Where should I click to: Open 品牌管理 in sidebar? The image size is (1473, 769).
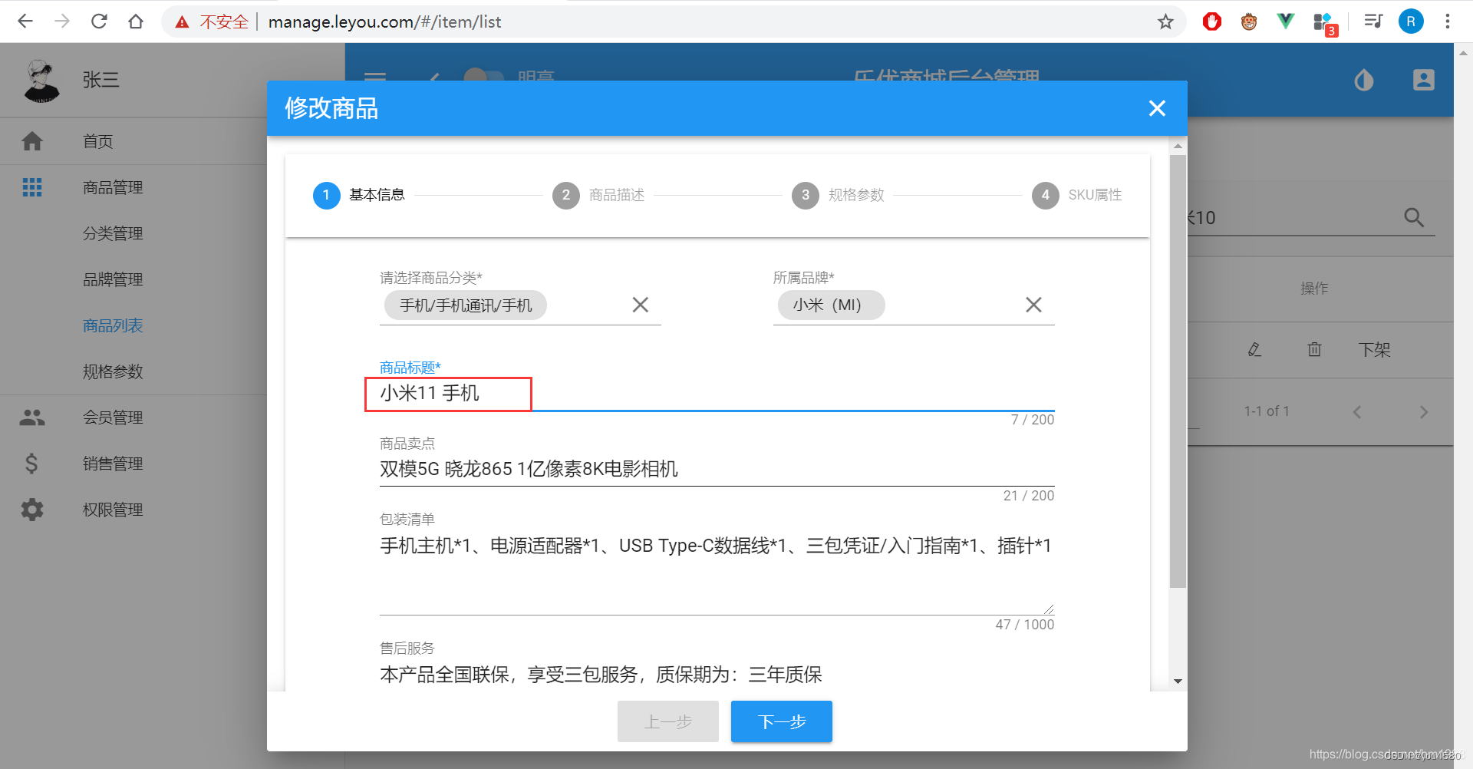(x=113, y=279)
